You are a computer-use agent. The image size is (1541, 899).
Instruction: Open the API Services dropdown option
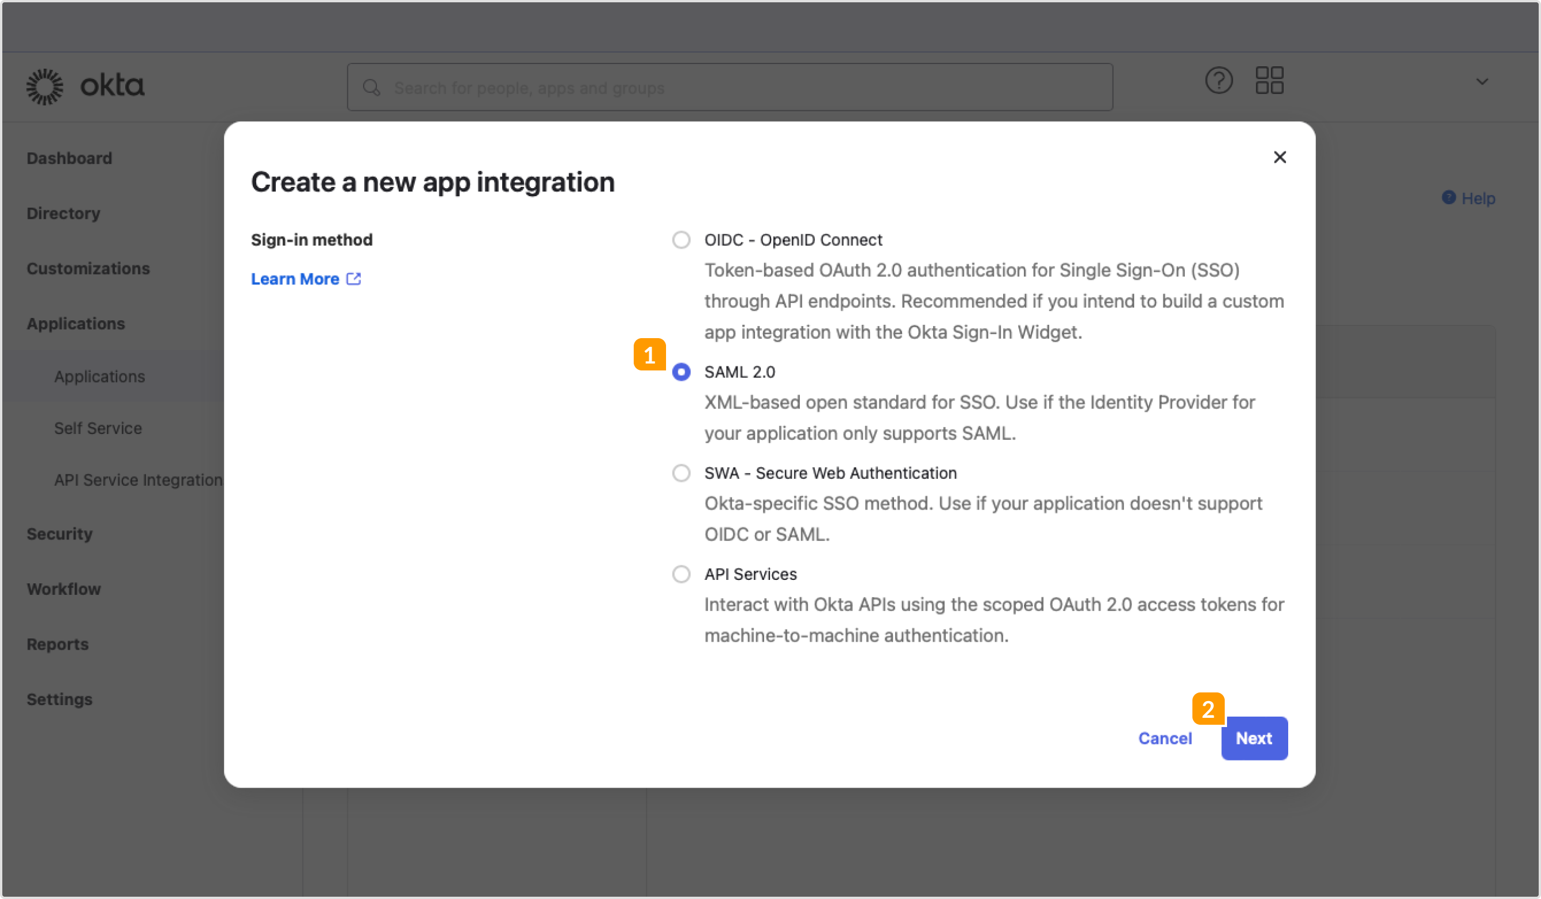[682, 574]
